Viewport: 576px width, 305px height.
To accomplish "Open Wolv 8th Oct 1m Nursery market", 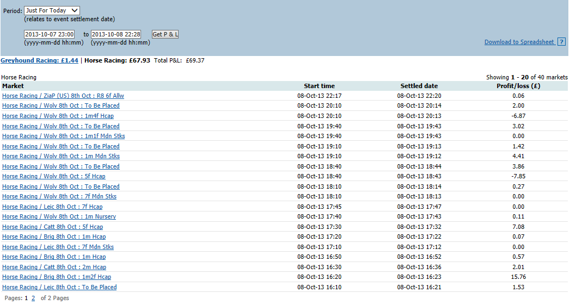I will pyautogui.click(x=59, y=217).
